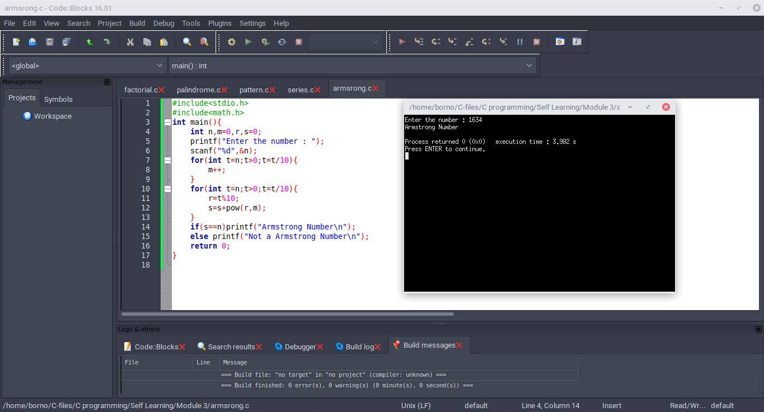The width and height of the screenshot is (764, 412).
Task: Select the Workspace tree item
Action: click(x=53, y=116)
